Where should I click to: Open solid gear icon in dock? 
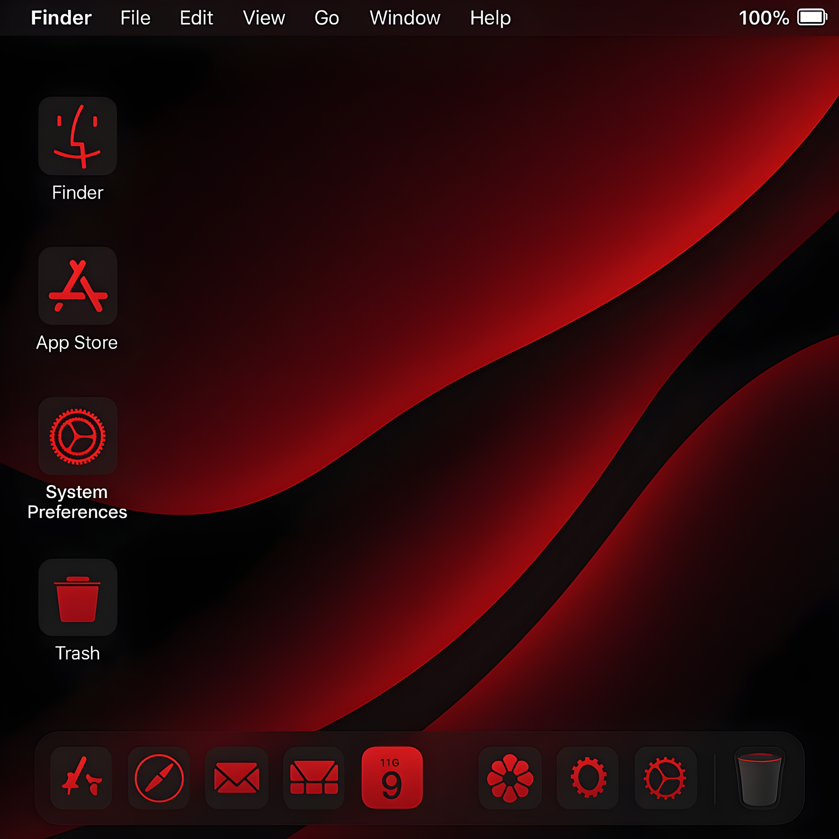tap(588, 778)
